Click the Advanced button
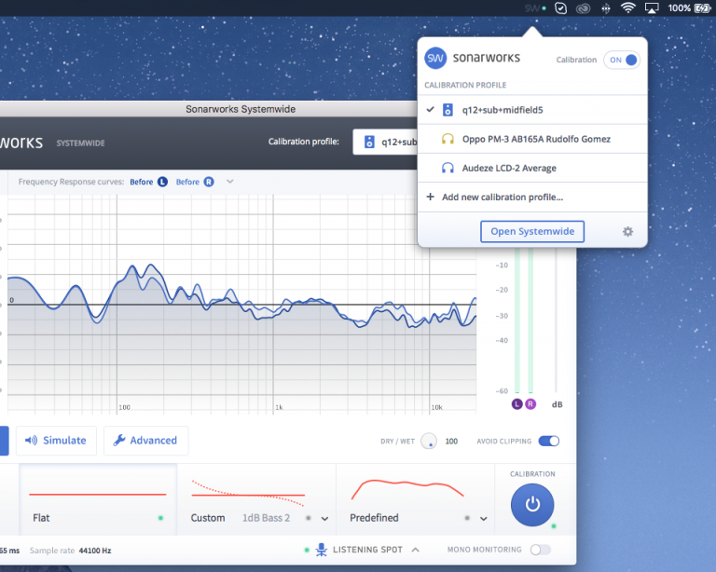Screen dimensions: 716x572 click(x=145, y=440)
